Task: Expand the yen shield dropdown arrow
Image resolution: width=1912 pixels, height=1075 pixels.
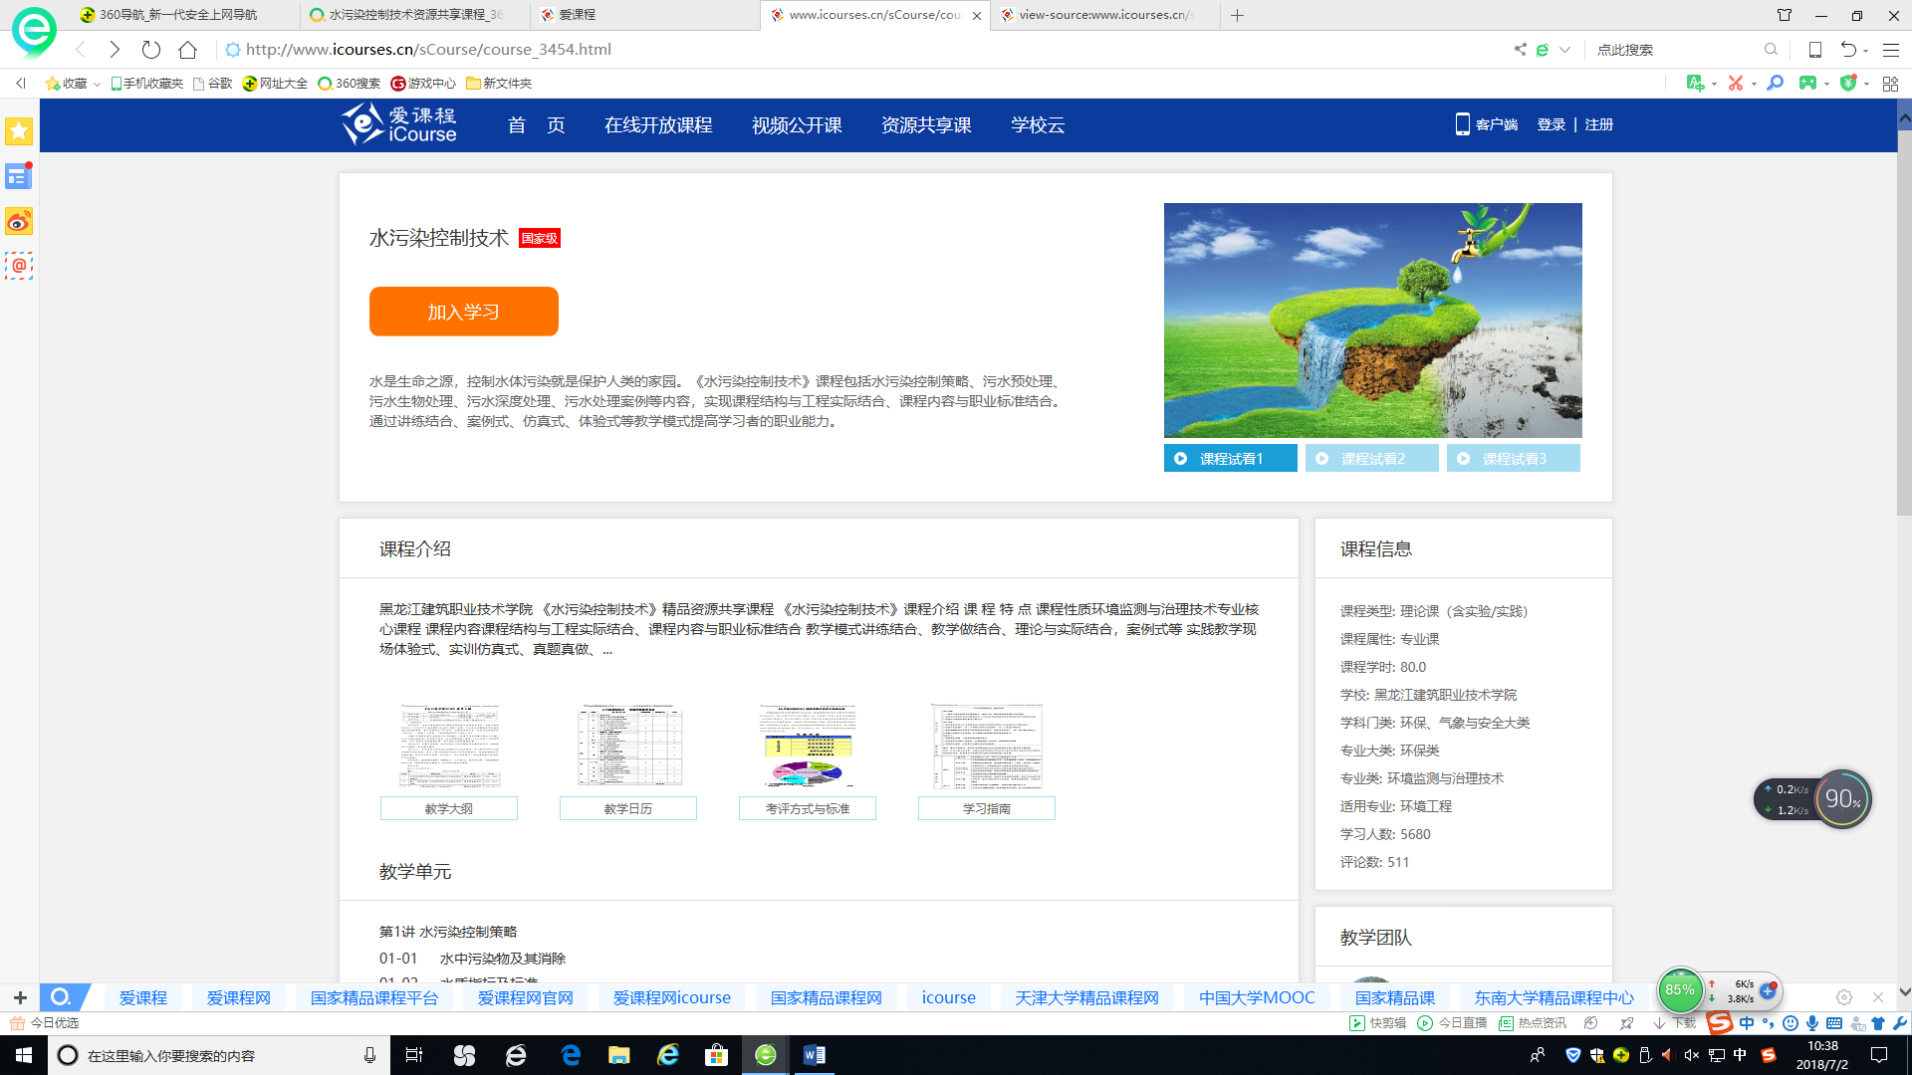Action: point(1866,84)
